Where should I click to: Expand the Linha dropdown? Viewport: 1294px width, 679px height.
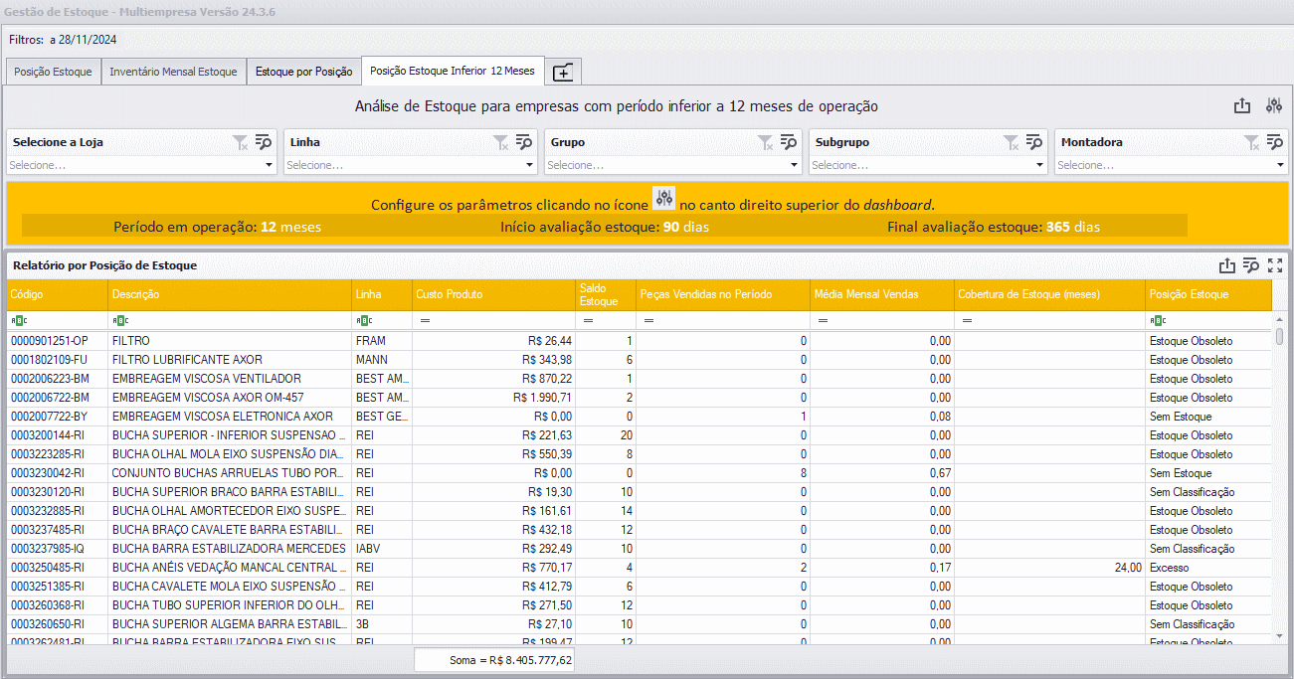coord(531,165)
